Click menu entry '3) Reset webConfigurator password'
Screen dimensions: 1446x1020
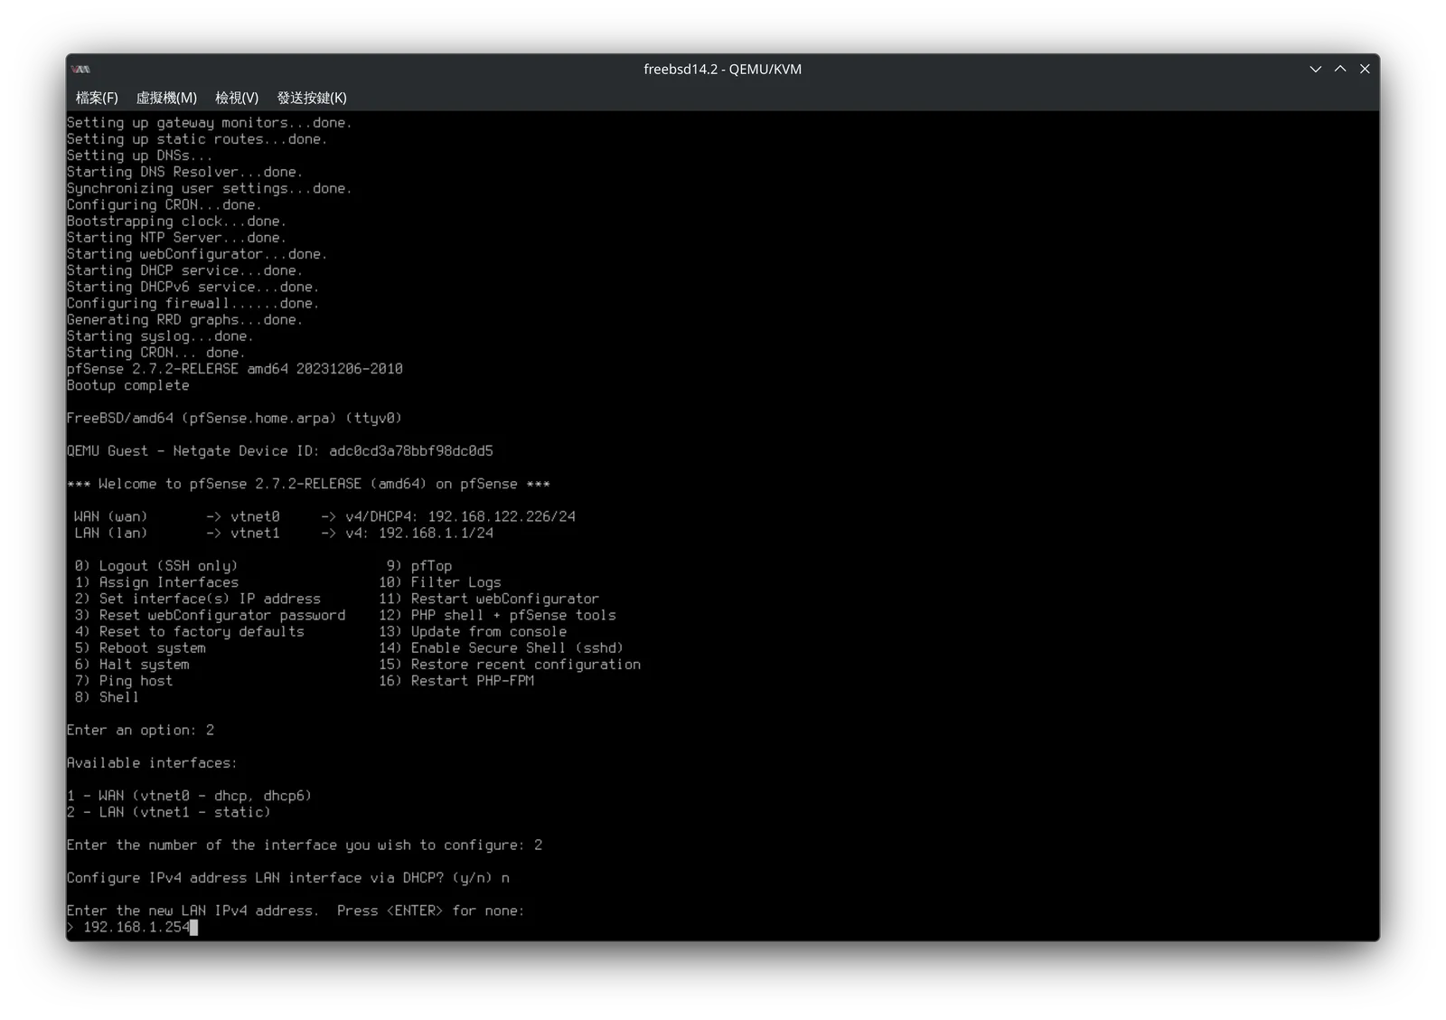pyautogui.click(x=210, y=615)
